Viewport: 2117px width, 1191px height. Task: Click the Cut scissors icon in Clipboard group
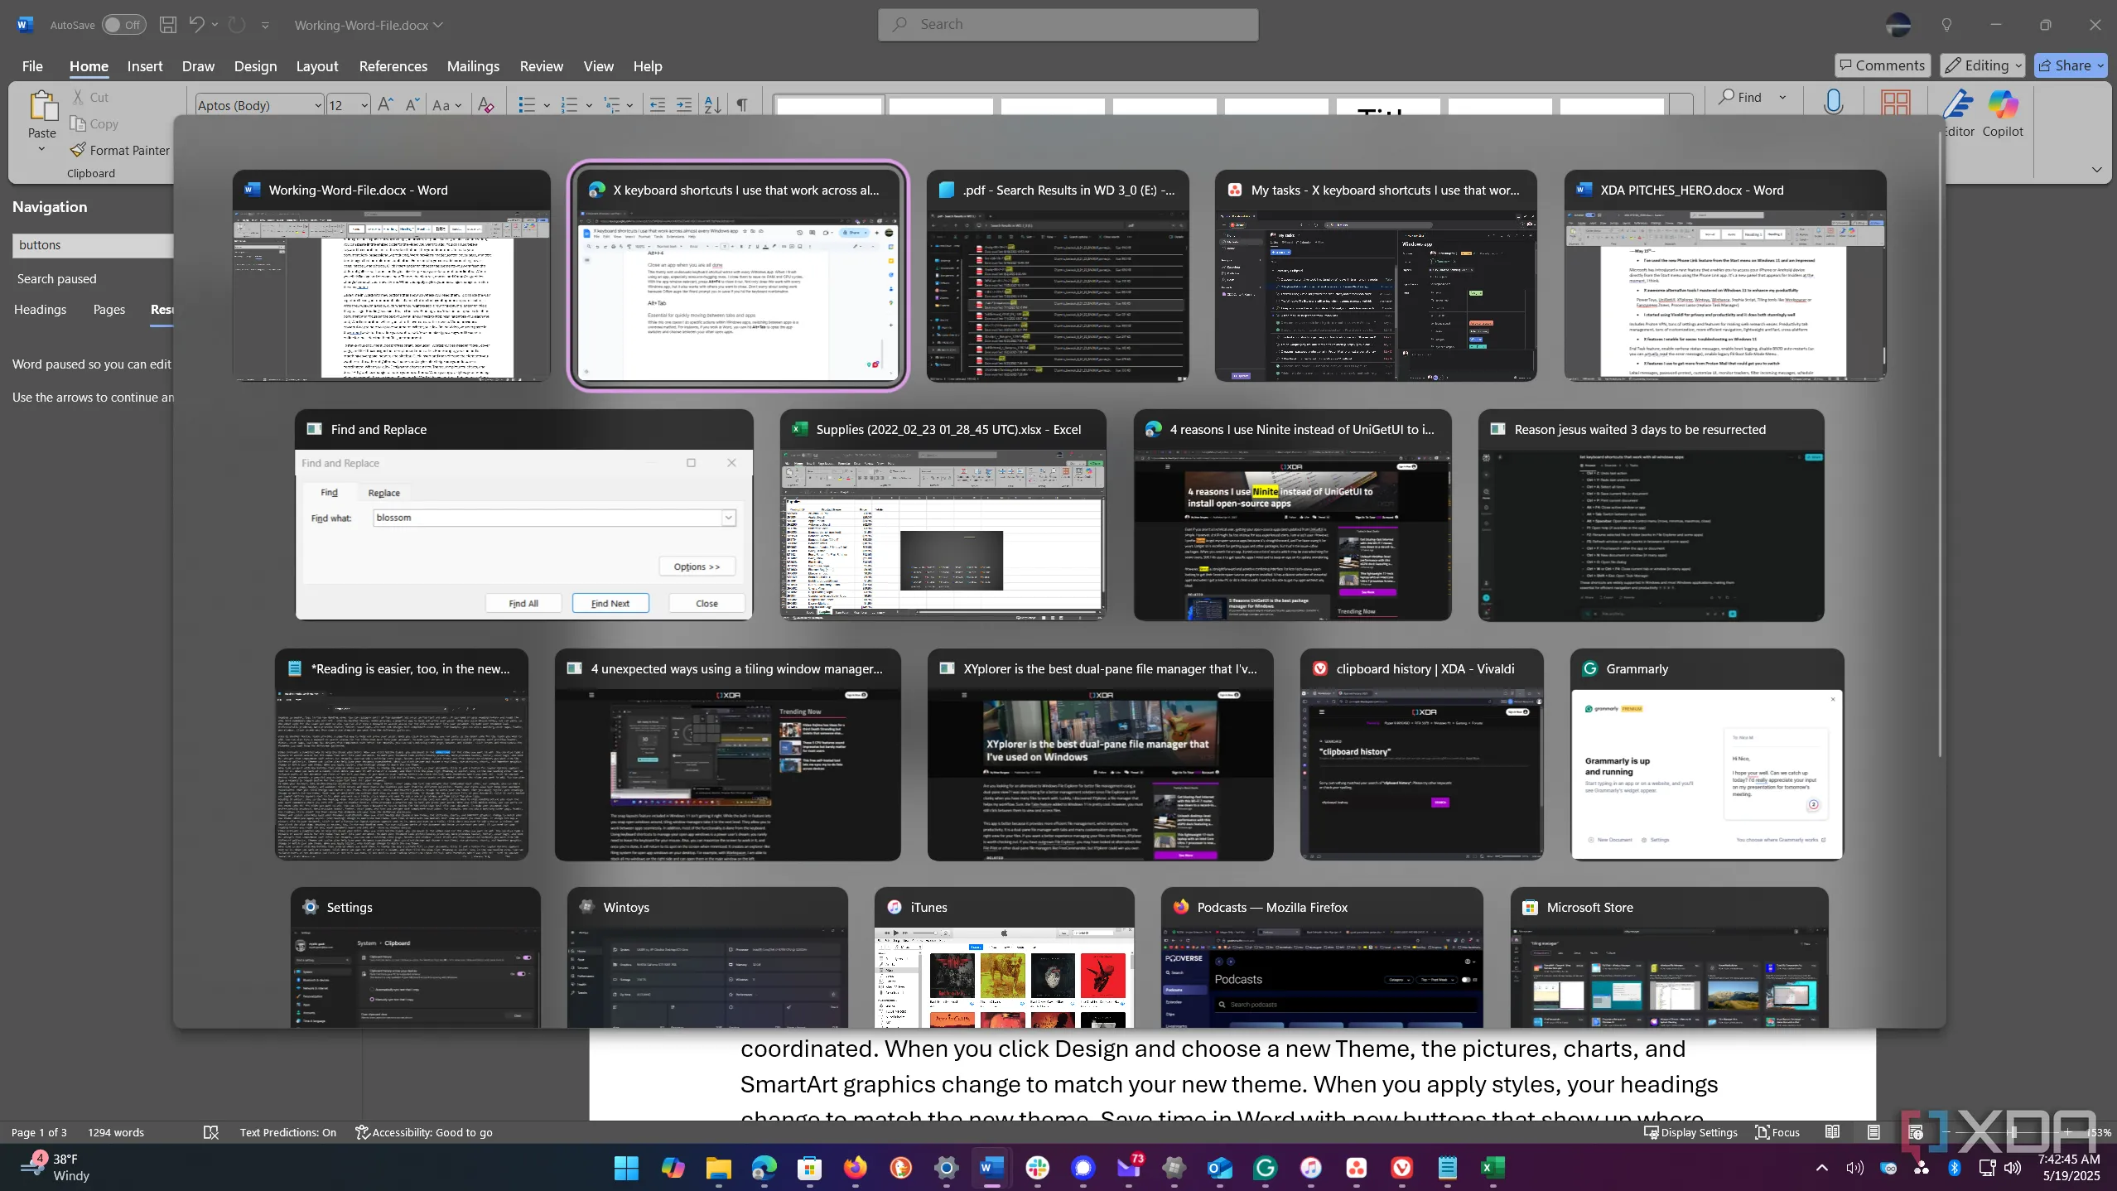pos(79,97)
